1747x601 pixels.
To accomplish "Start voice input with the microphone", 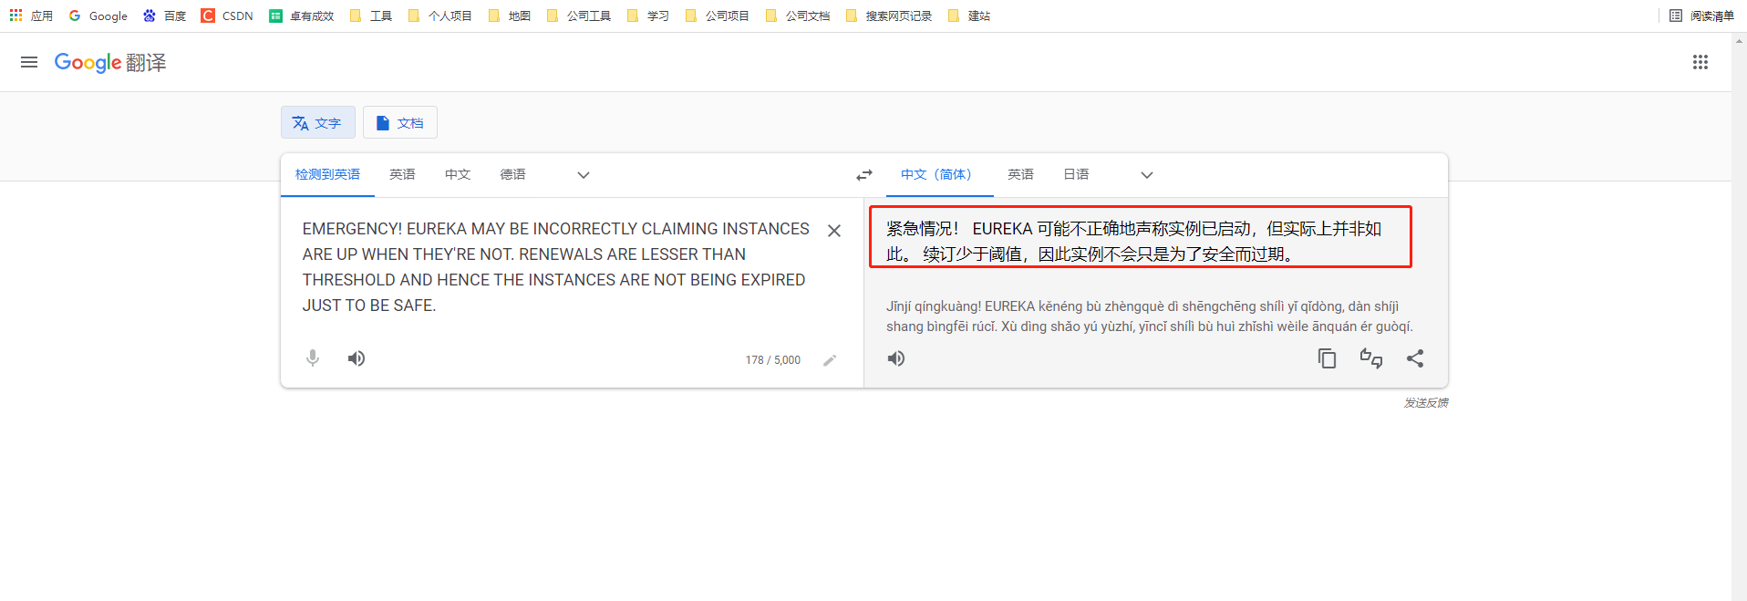I will [x=313, y=358].
